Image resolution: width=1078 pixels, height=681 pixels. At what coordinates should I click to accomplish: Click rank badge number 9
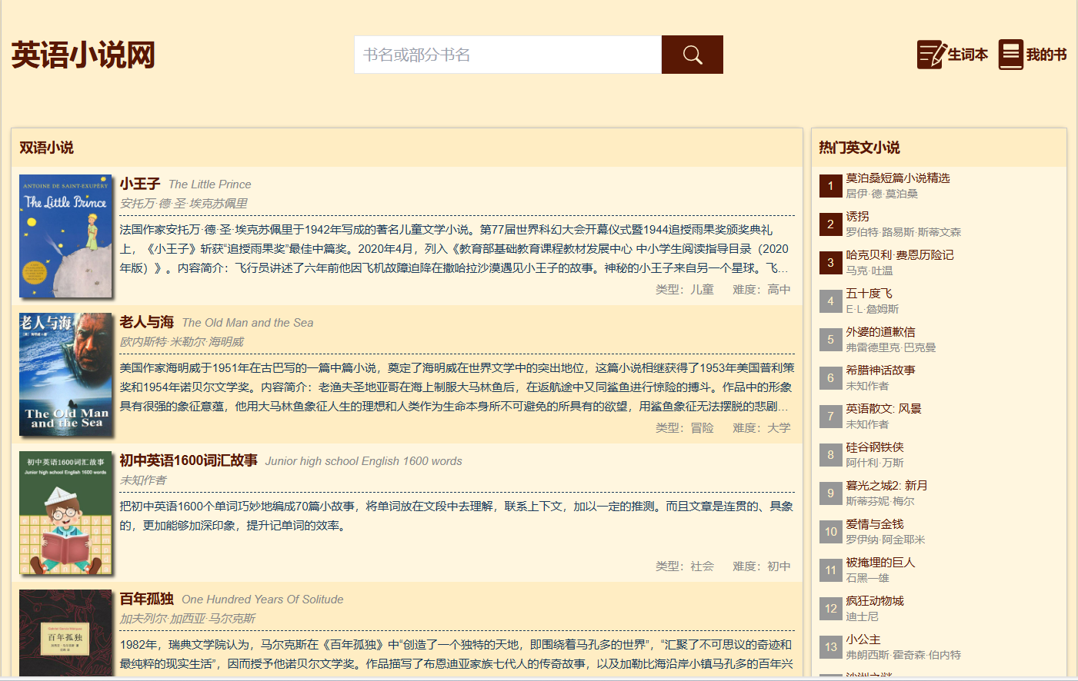(x=830, y=493)
